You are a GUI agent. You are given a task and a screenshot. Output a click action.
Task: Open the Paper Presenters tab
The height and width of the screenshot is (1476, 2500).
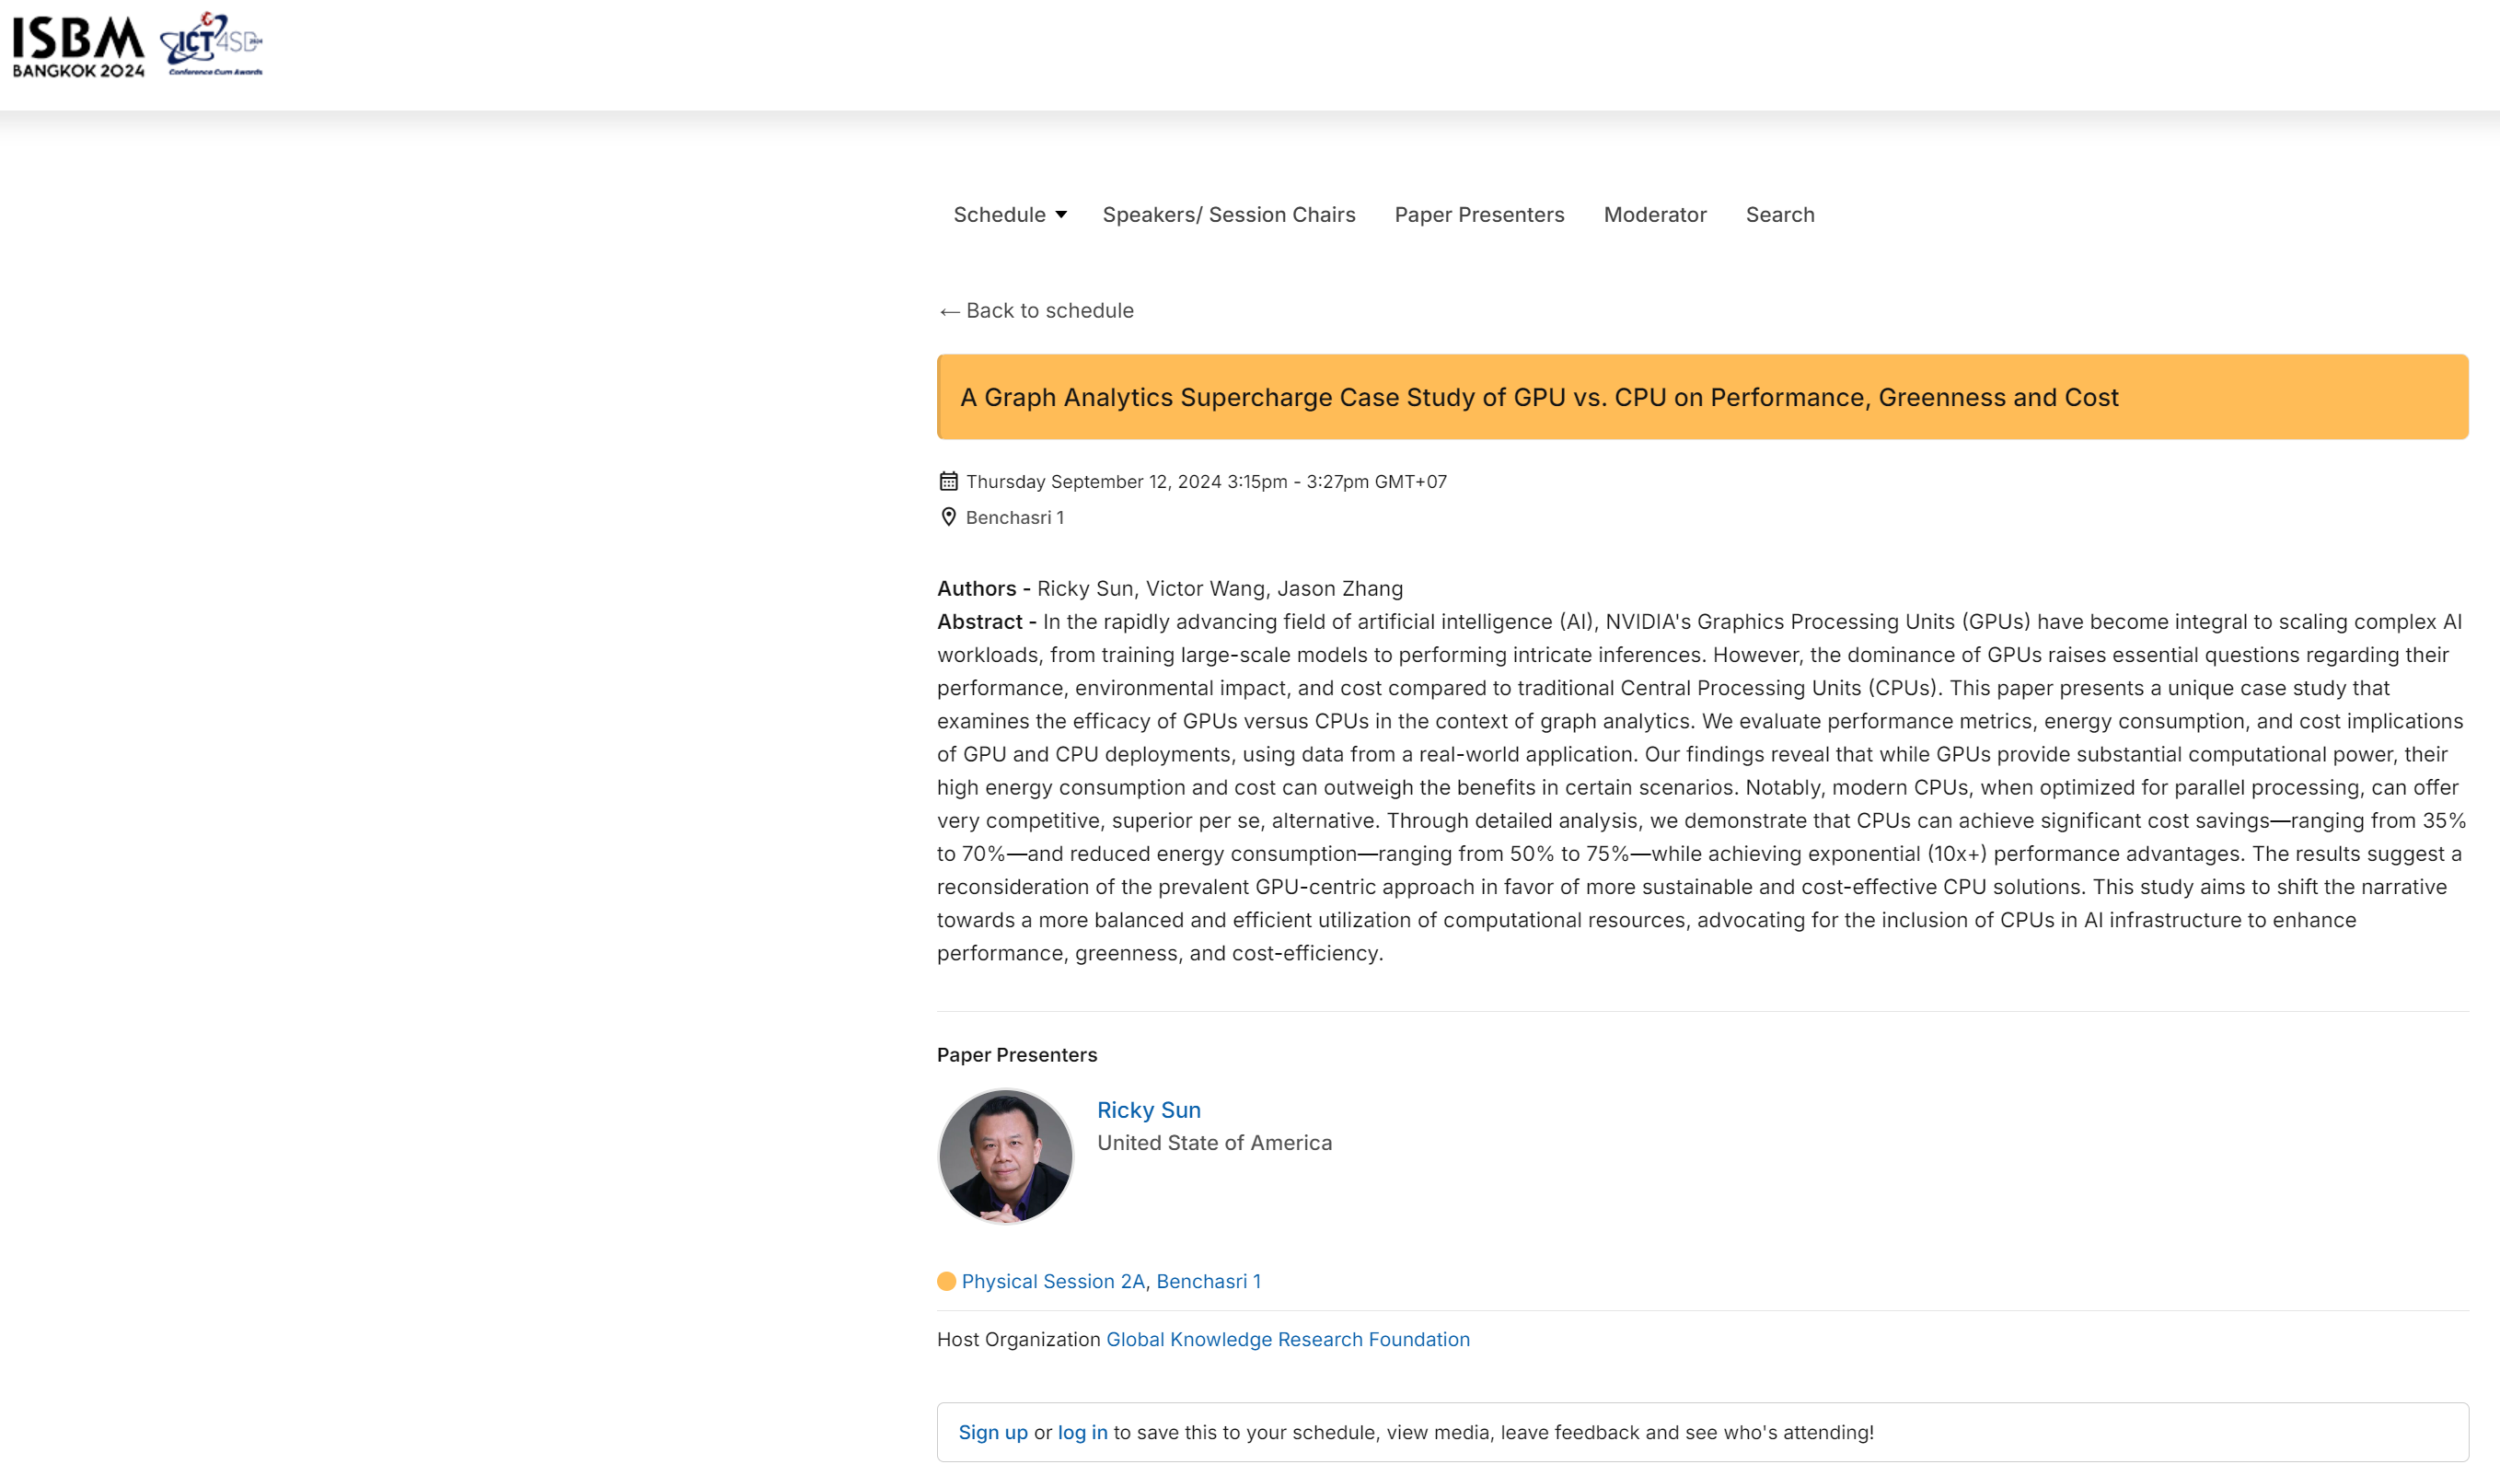(1479, 215)
